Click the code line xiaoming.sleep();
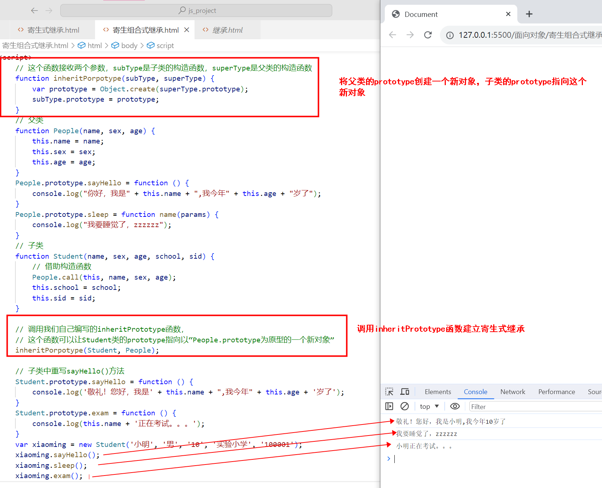The image size is (602, 488). click(x=51, y=466)
